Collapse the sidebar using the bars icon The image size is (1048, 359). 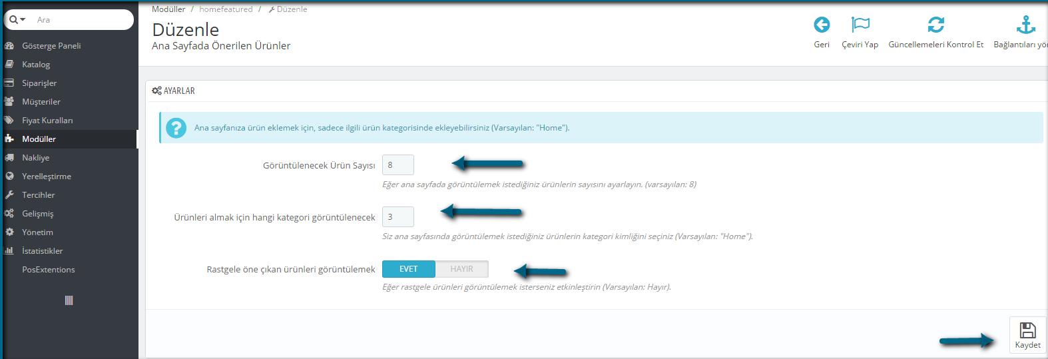(x=69, y=300)
